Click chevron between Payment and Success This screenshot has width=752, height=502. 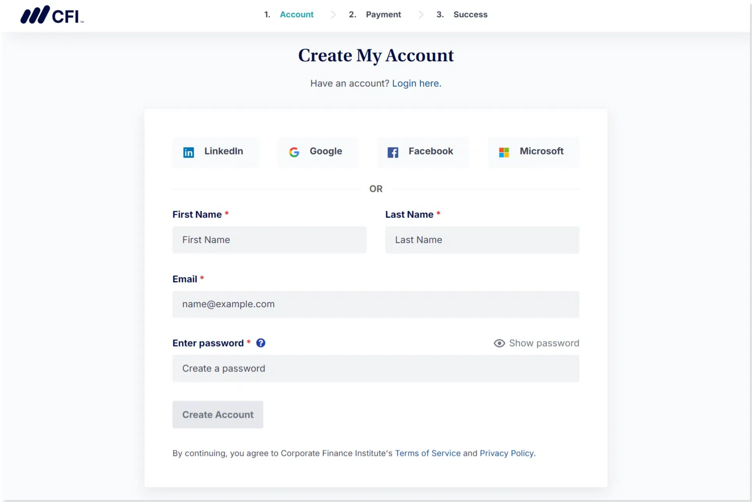click(x=421, y=15)
